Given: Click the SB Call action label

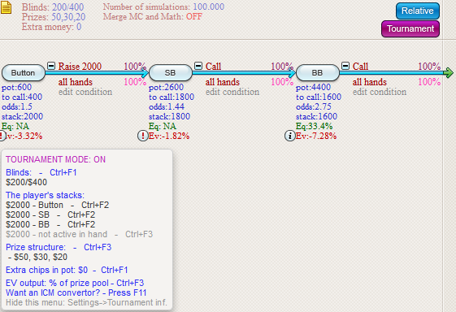Looking at the screenshot, I should click(213, 67).
